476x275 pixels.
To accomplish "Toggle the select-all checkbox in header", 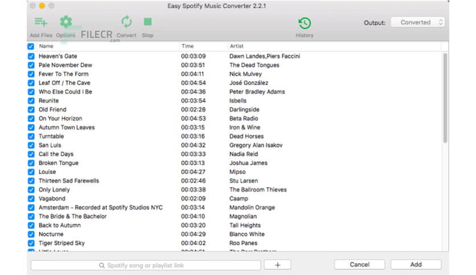I will coord(31,47).
